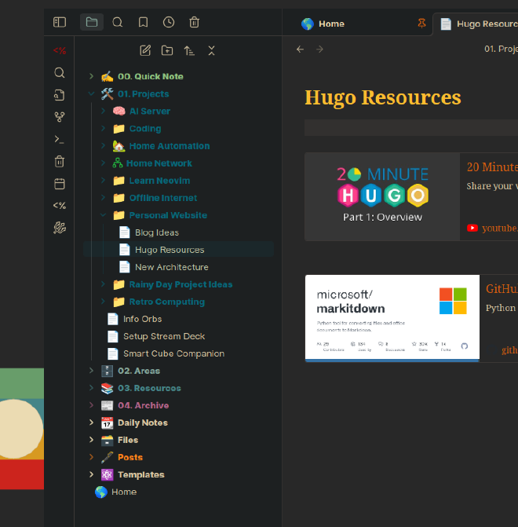The width and height of the screenshot is (518, 527).
Task: Select the Retro Computing folder label
Action: pyautogui.click(x=167, y=302)
